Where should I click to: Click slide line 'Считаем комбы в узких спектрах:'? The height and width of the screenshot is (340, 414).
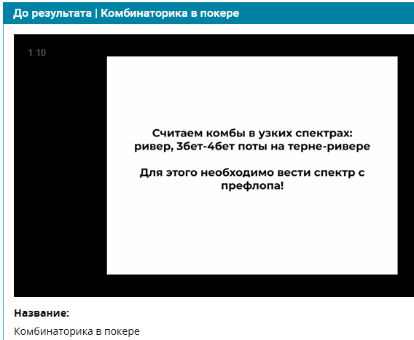point(252,133)
